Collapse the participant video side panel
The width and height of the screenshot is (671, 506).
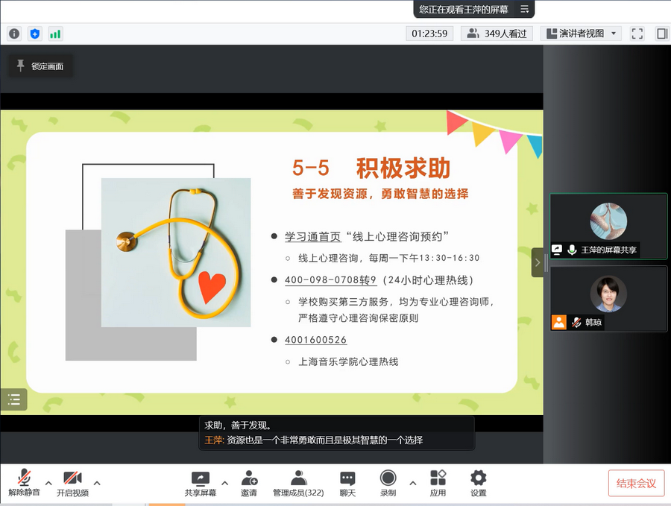(538, 262)
